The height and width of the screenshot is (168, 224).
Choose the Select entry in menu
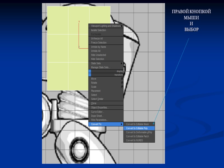(x=106, y=95)
